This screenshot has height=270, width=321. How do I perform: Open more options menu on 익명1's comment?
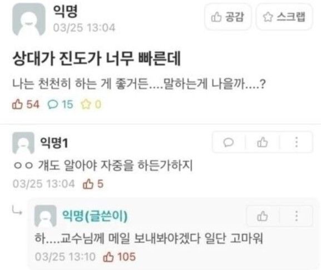[x=296, y=142]
